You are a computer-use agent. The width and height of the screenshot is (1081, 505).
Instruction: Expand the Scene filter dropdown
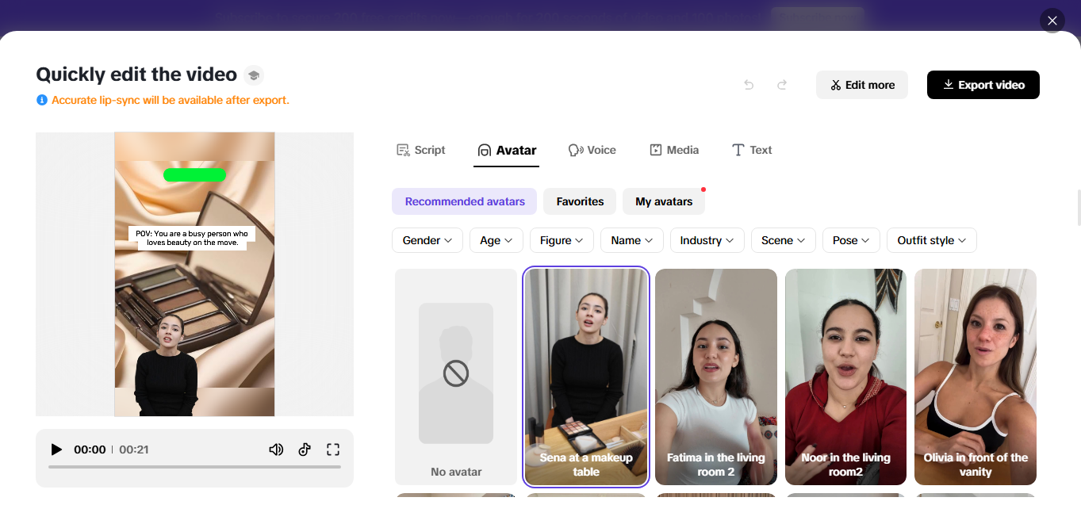coord(783,239)
